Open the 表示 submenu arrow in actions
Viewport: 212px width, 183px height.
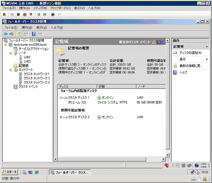207,59
